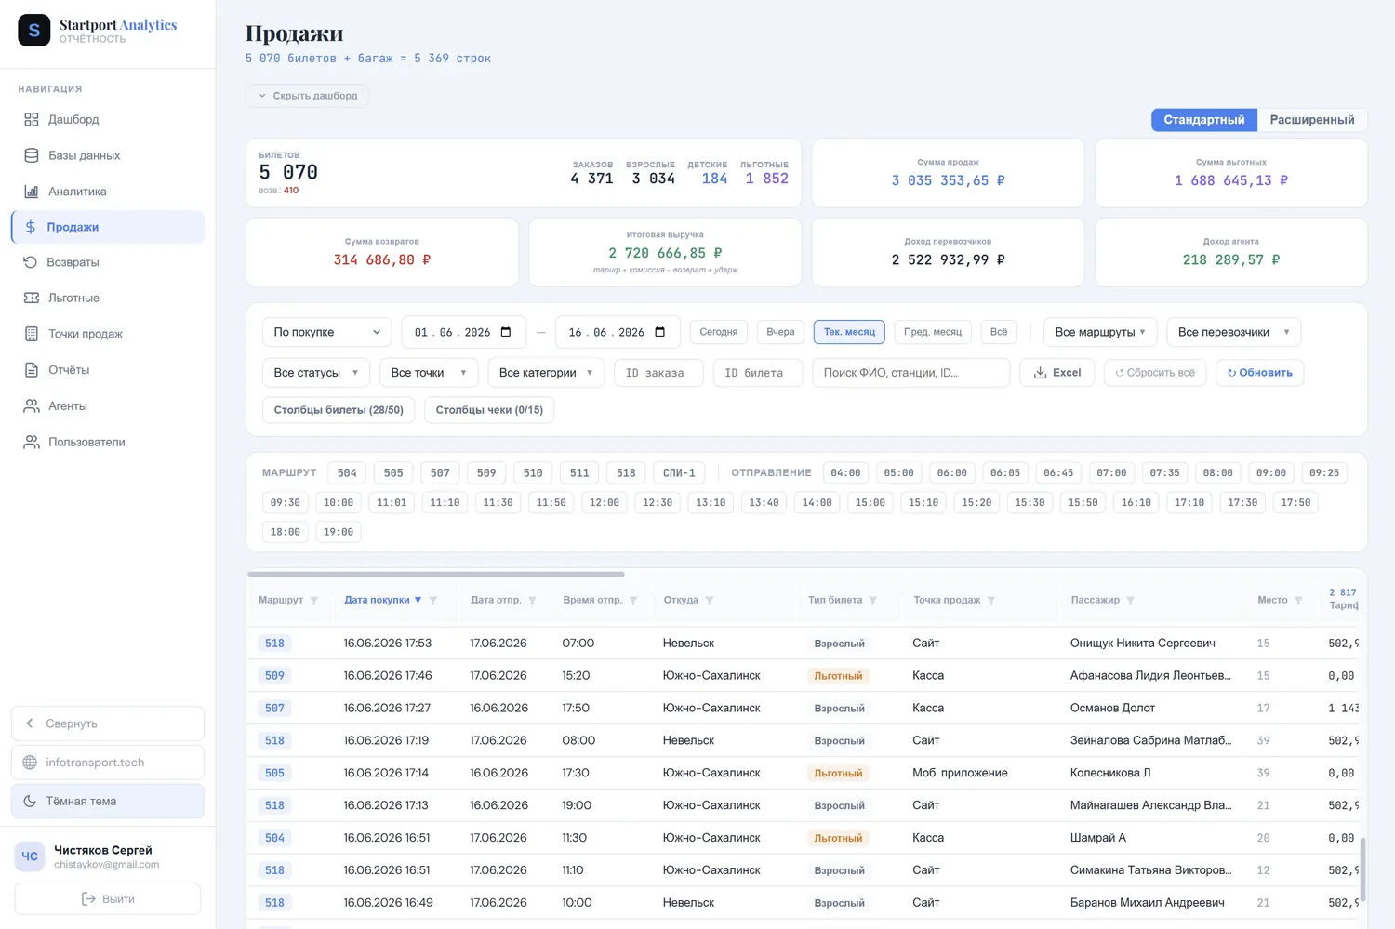Toggle departure time chip 17:50
The height and width of the screenshot is (929, 1395).
1295,502
